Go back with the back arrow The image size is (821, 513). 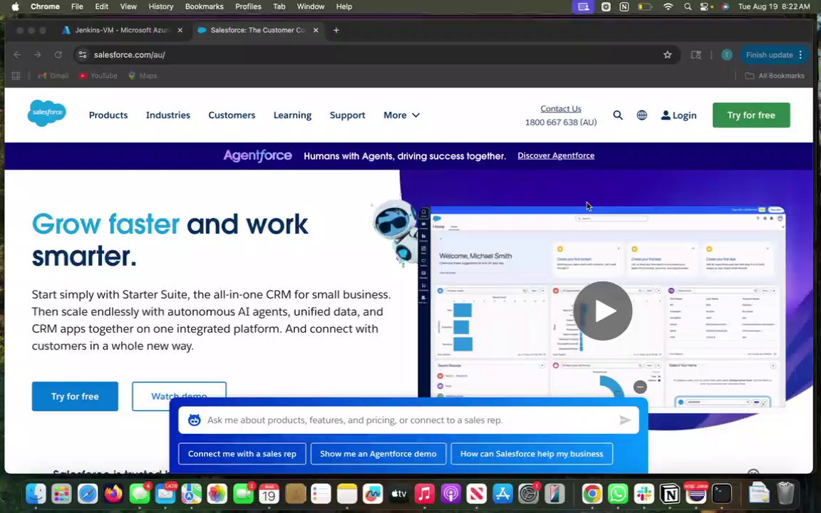coord(17,55)
